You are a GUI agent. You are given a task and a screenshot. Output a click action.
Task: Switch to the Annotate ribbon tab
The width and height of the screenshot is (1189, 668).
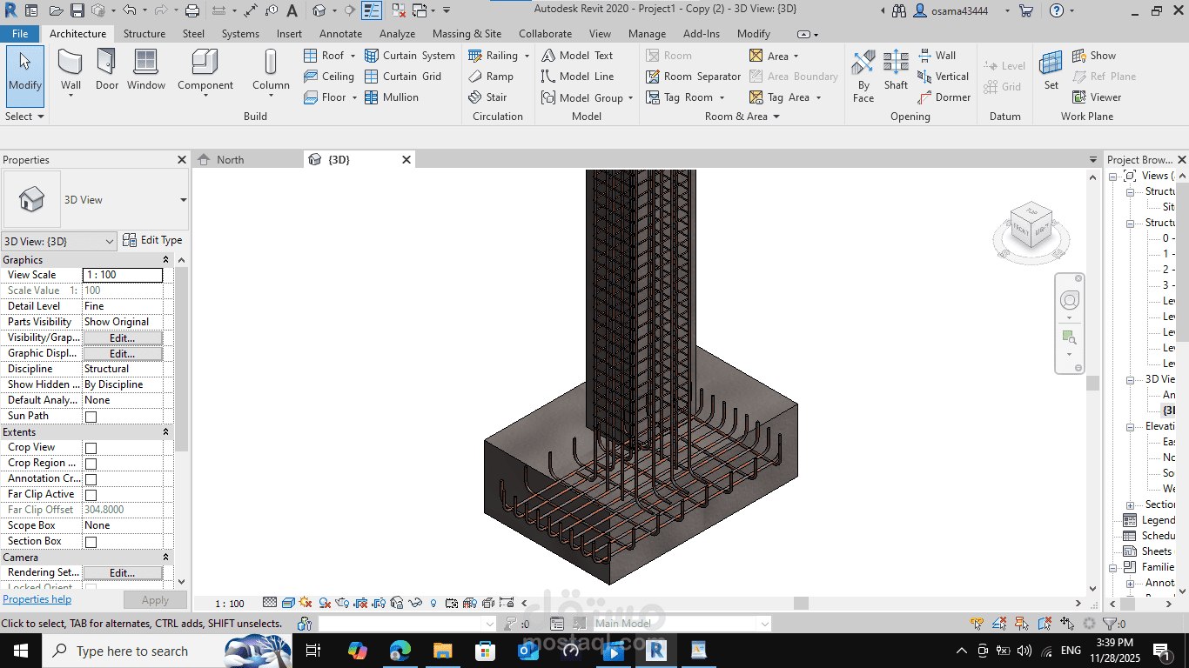[340, 34]
